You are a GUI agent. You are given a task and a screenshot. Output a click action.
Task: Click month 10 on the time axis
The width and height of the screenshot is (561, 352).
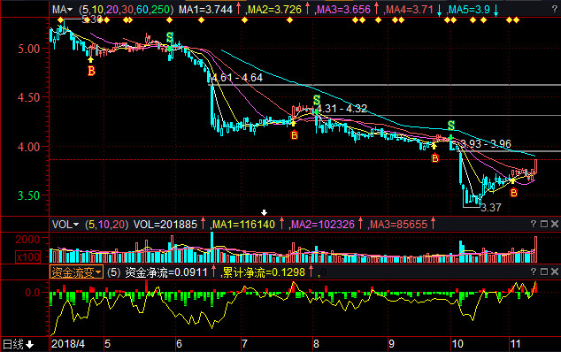[457, 344]
